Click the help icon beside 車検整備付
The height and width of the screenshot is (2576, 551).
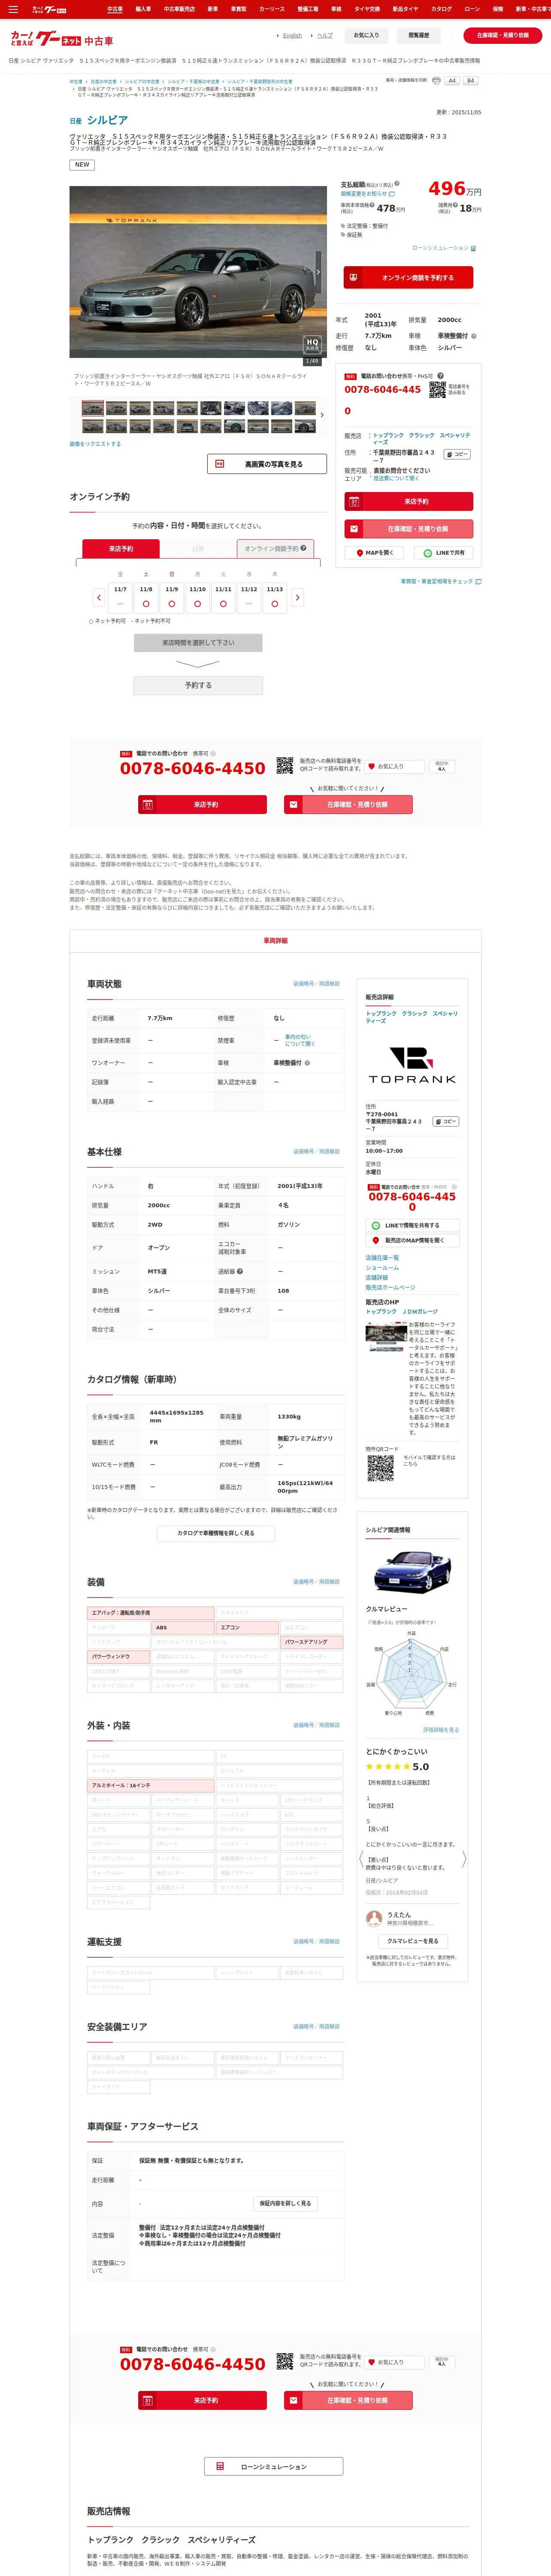click(474, 336)
